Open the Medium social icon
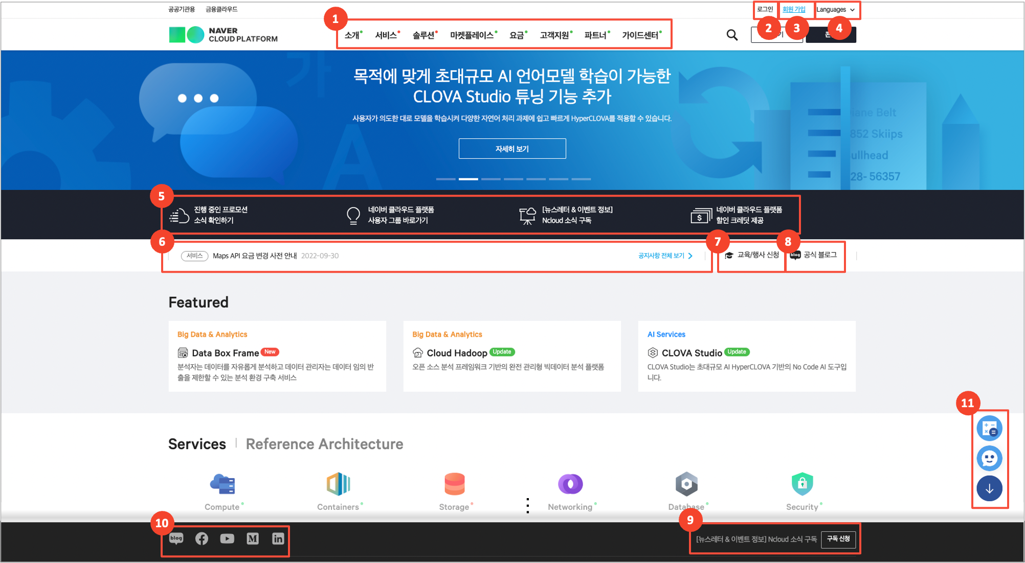This screenshot has width=1025, height=563. pyautogui.click(x=253, y=538)
